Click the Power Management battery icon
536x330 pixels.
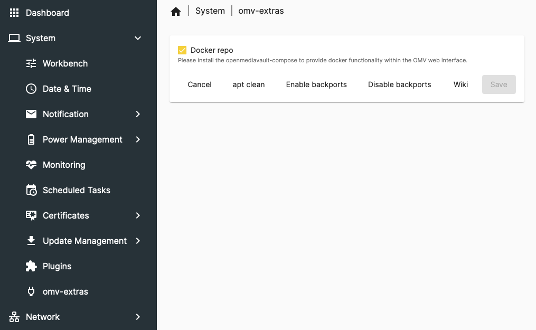point(31,139)
